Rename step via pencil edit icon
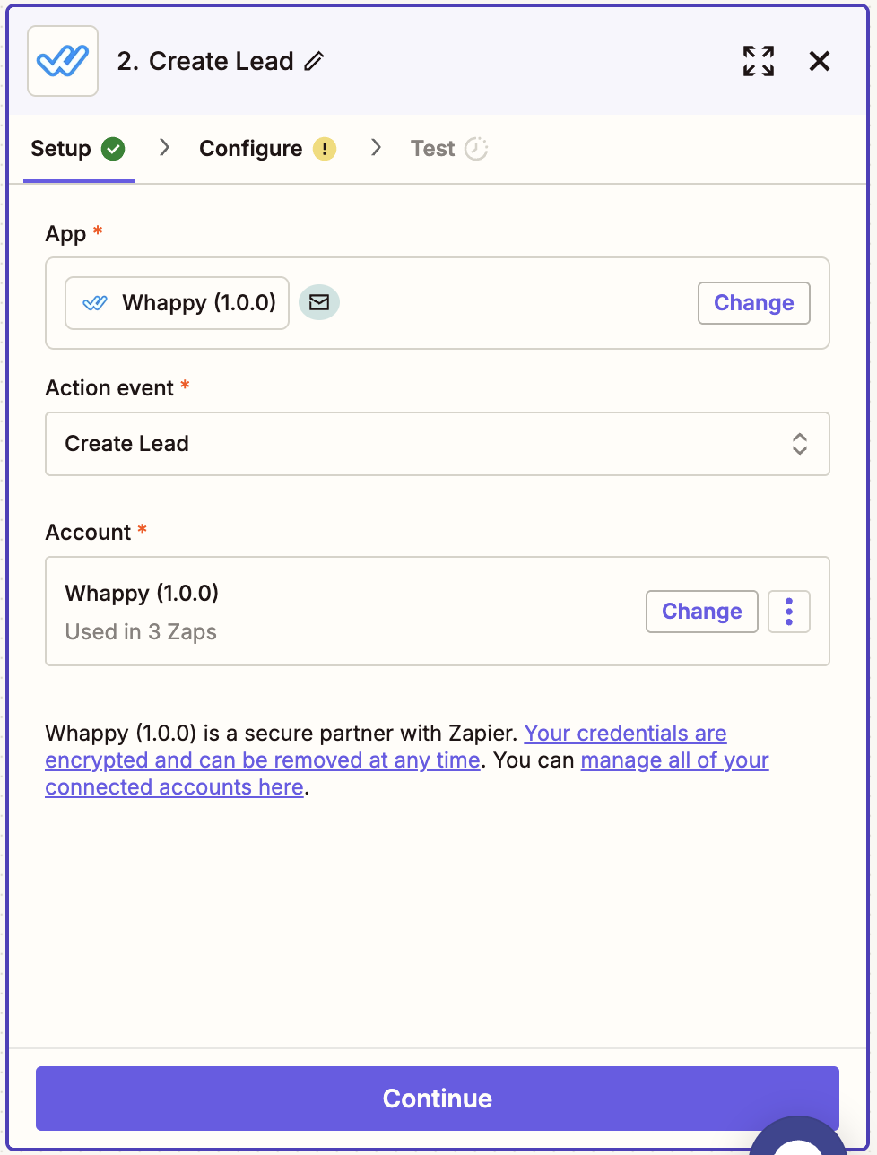The image size is (877, 1155). click(x=314, y=61)
